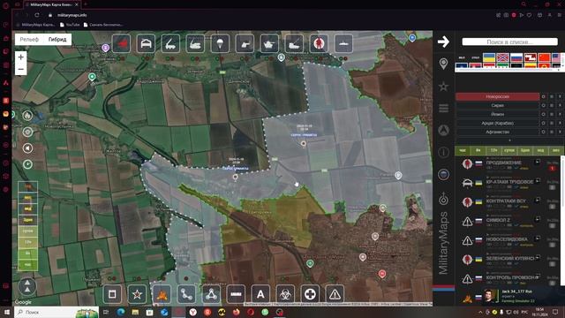The height and width of the screenshot is (318, 565).
Task: Click the letter A text icon
Action: pos(260,294)
